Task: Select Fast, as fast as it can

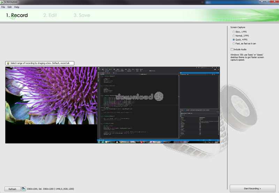Action: pyautogui.click(x=234, y=44)
